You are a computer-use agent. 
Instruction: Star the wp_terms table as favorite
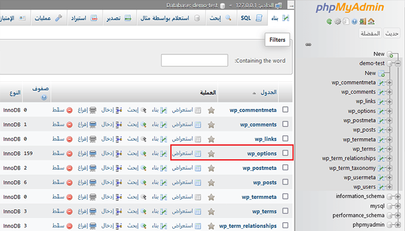pyautogui.click(x=211, y=212)
